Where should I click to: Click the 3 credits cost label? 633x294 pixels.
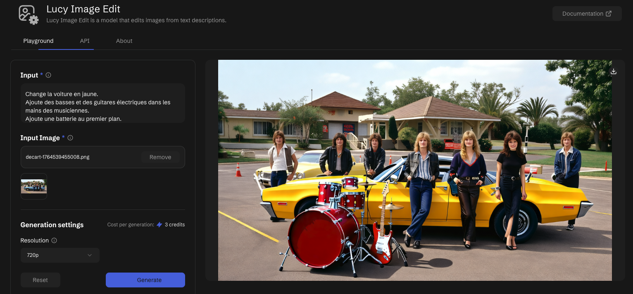(174, 225)
